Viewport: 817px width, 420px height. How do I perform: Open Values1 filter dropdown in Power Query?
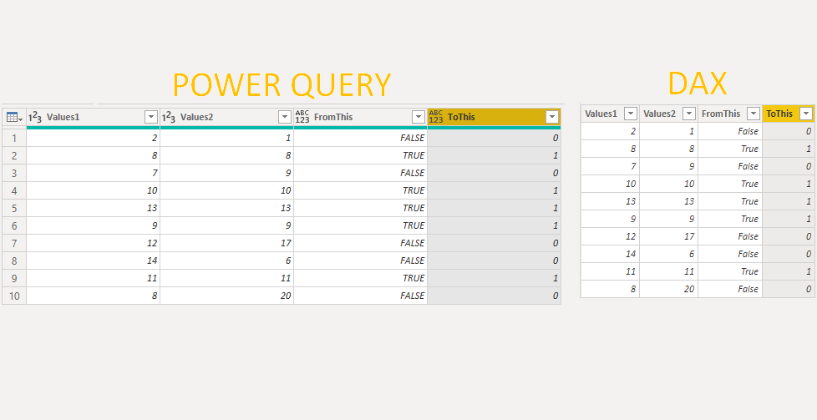click(x=151, y=117)
